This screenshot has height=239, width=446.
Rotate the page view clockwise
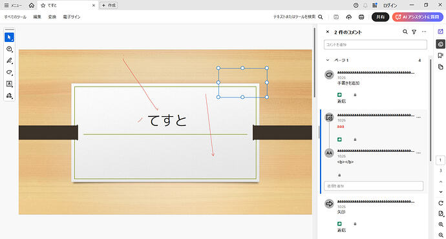(441, 203)
